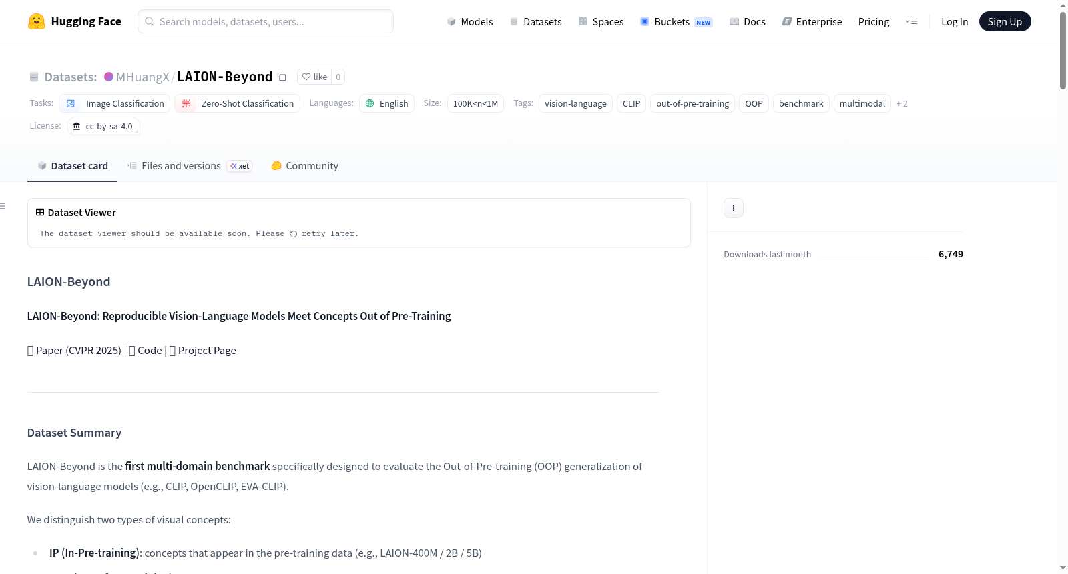Go to Datasets in top navigation

[x=536, y=21]
